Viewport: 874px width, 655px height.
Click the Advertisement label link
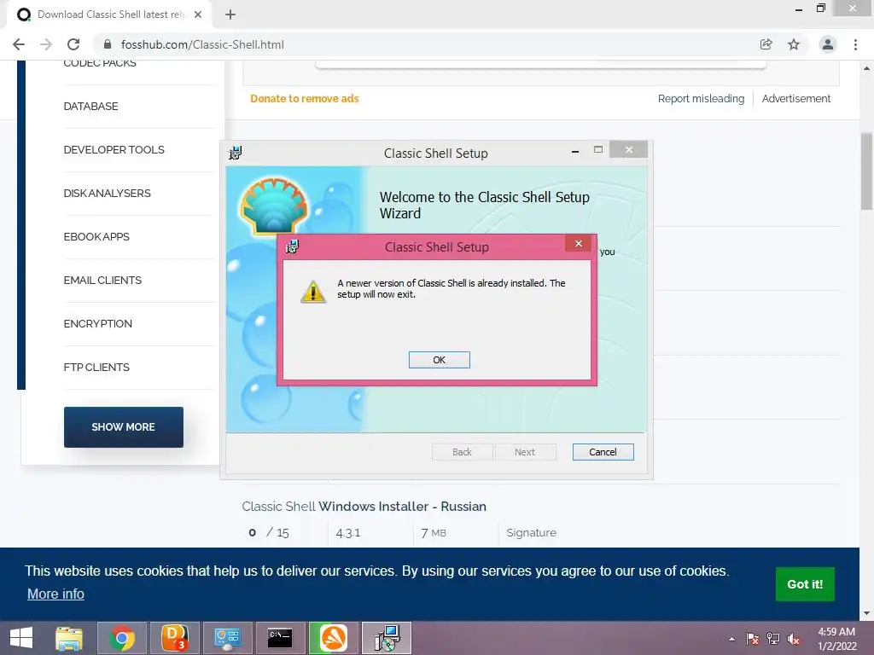pos(796,99)
